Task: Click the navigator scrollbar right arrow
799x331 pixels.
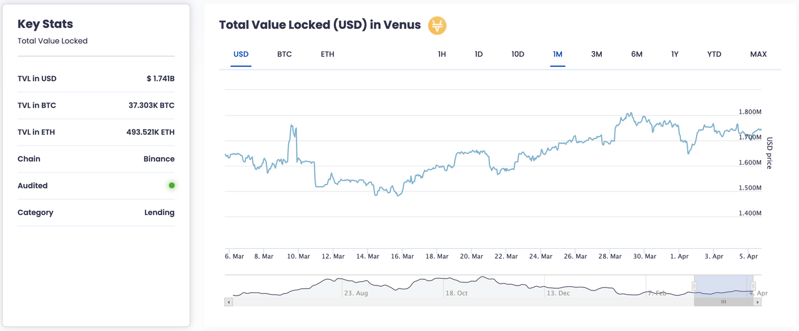Action: coord(758,302)
